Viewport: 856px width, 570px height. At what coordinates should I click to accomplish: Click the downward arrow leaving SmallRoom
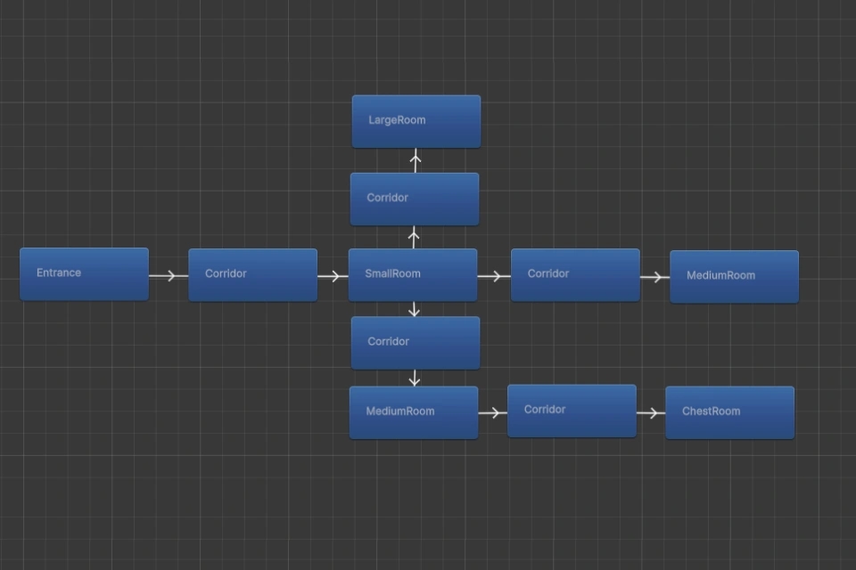click(x=414, y=309)
